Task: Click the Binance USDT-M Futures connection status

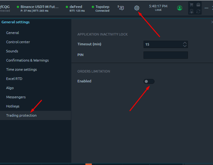Action: 37,9
